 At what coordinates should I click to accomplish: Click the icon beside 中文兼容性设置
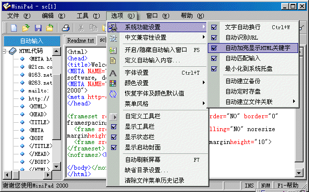(113, 38)
